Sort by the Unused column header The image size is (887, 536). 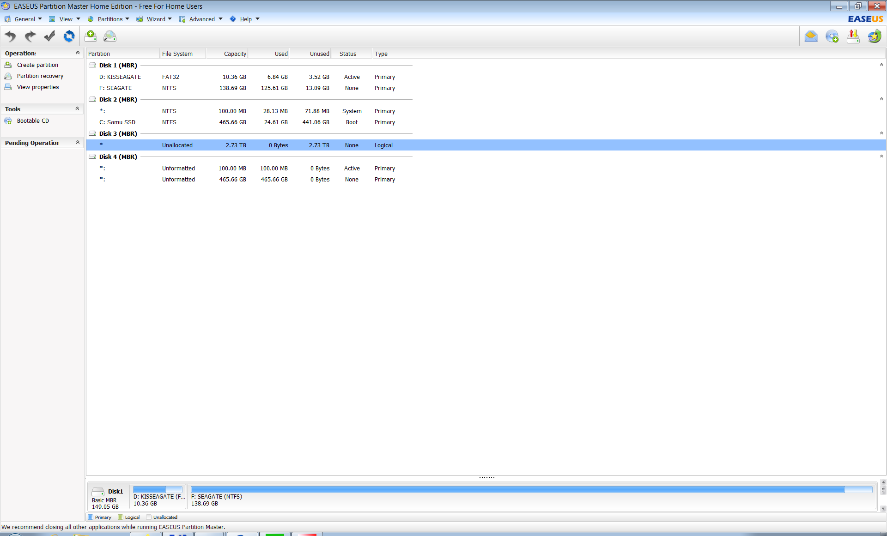tap(310, 54)
